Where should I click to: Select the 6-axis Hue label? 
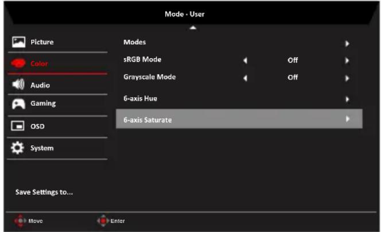pyautogui.click(x=140, y=99)
